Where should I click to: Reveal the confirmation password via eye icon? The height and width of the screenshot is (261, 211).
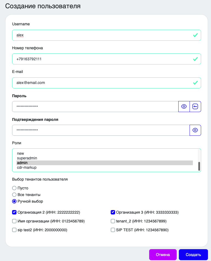pyautogui.click(x=195, y=130)
